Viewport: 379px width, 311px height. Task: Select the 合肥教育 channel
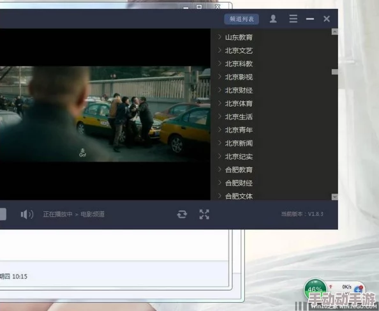(239, 170)
